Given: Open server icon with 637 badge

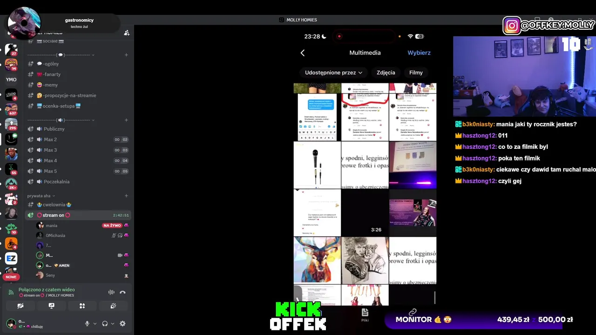Looking at the screenshot, I should click(11, 109).
